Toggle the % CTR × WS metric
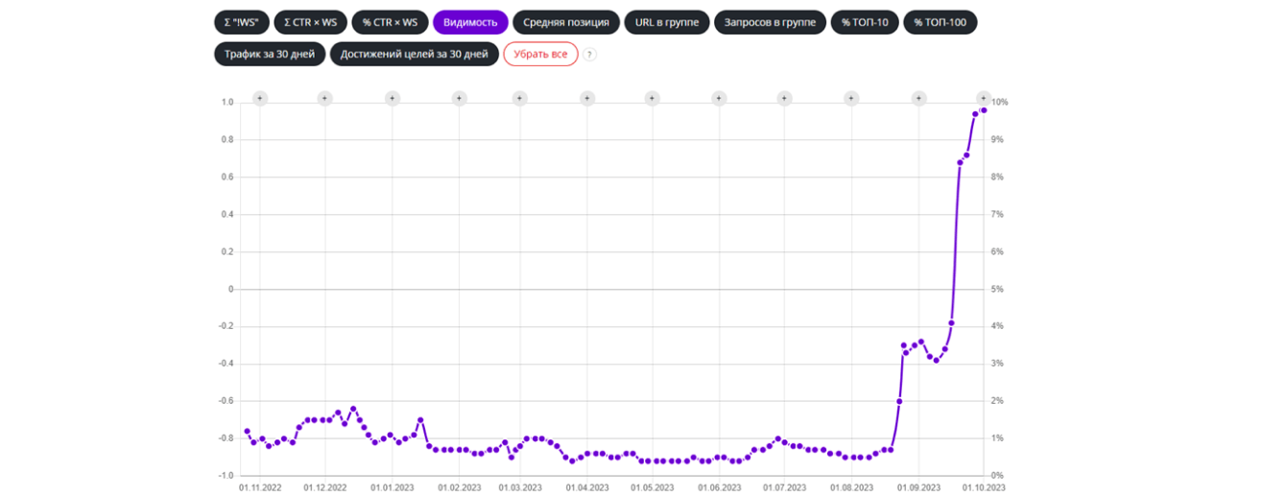 point(390,22)
